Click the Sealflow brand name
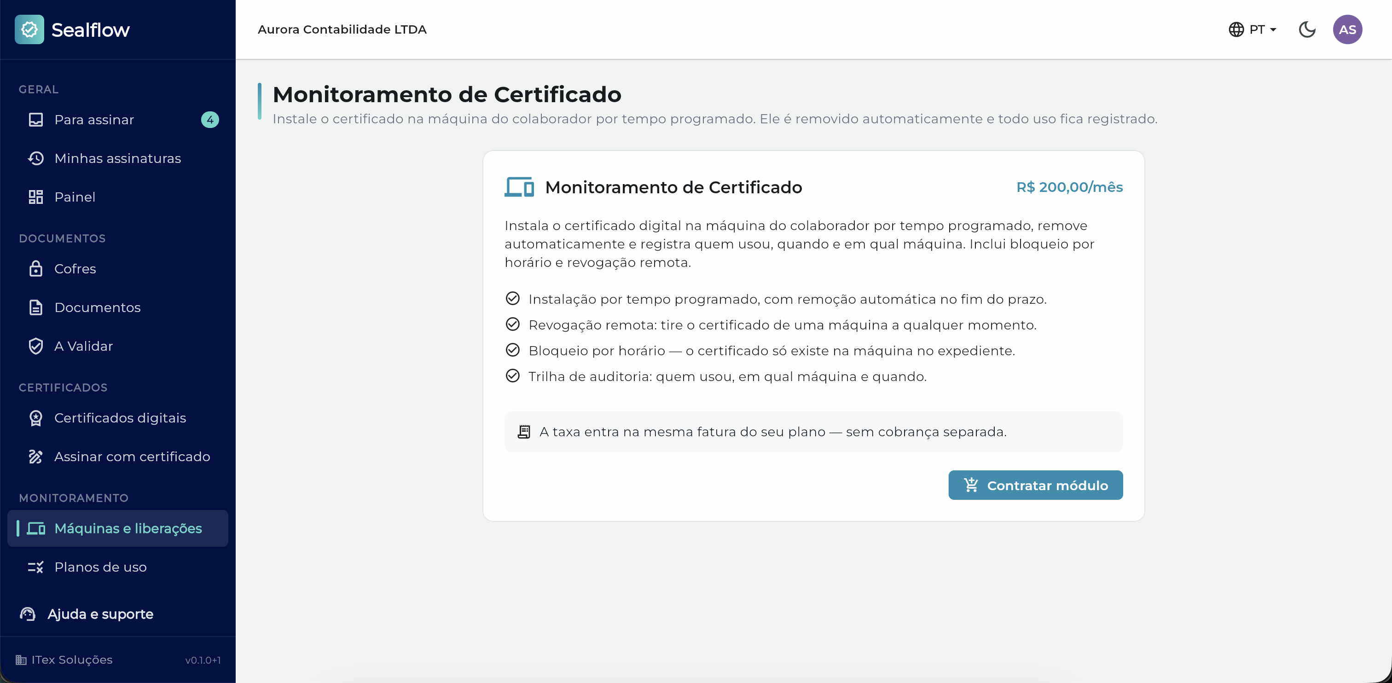1392x683 pixels. click(x=90, y=30)
